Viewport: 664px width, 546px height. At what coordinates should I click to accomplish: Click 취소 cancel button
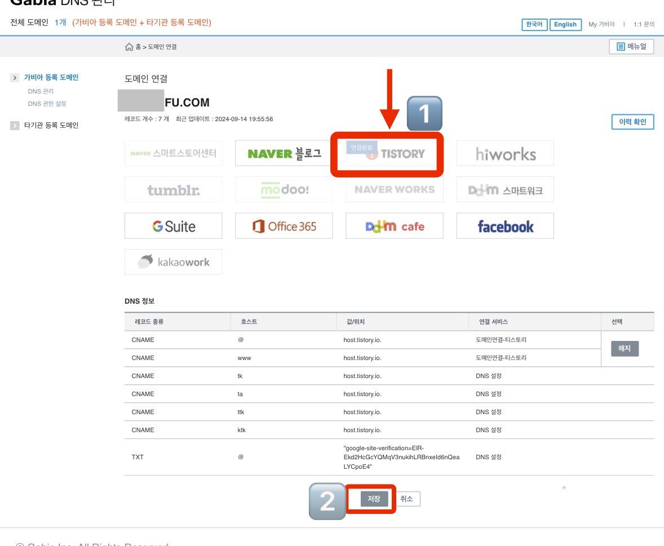click(406, 499)
